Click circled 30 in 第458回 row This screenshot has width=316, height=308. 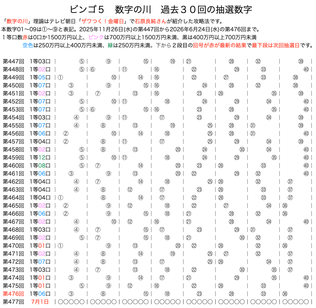click(x=242, y=150)
